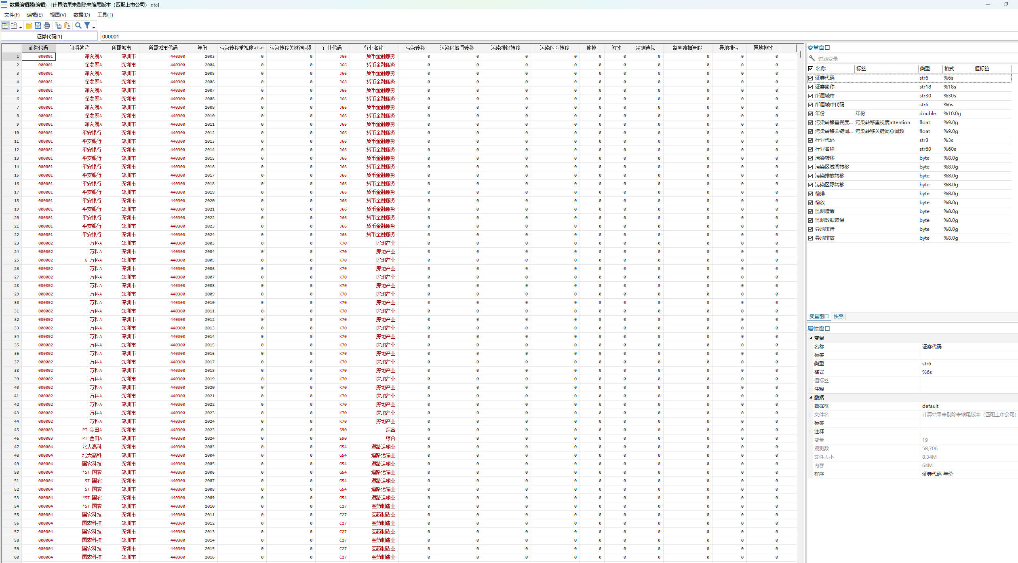Click the filter funnel icon
The image size is (1018, 563).
pyautogui.click(x=87, y=25)
